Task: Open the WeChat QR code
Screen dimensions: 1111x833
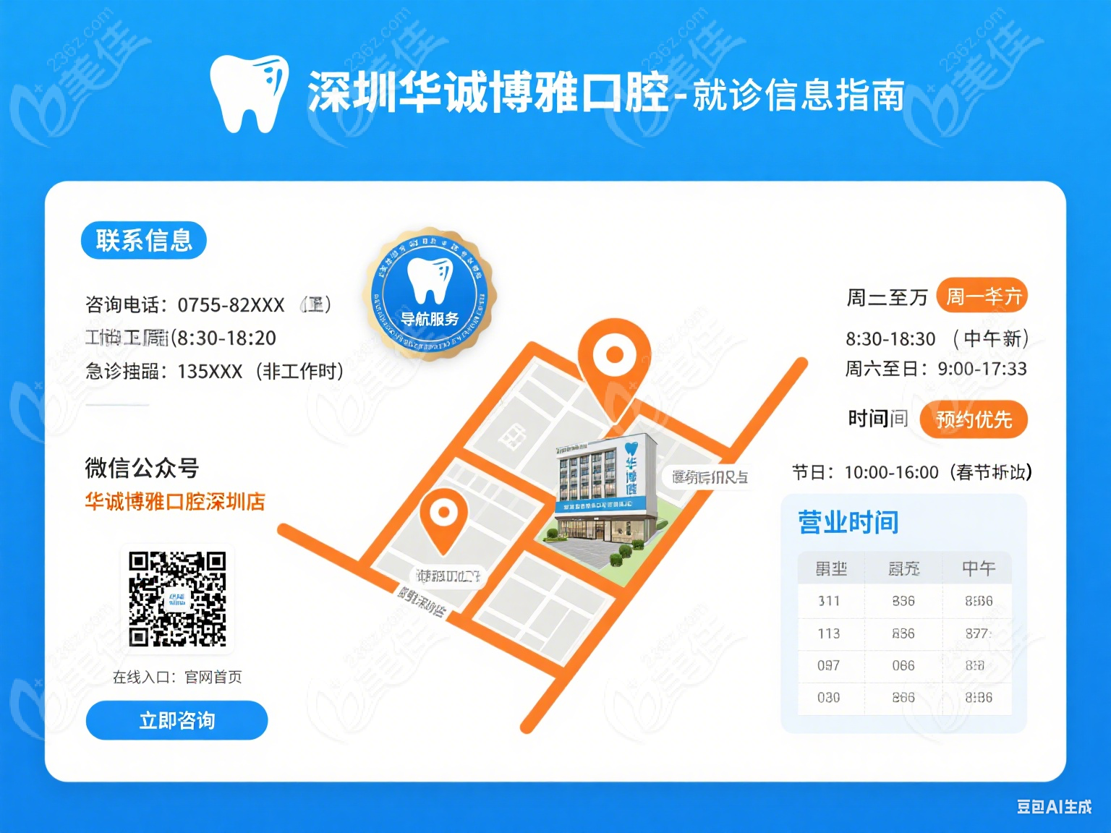Action: 177,599
